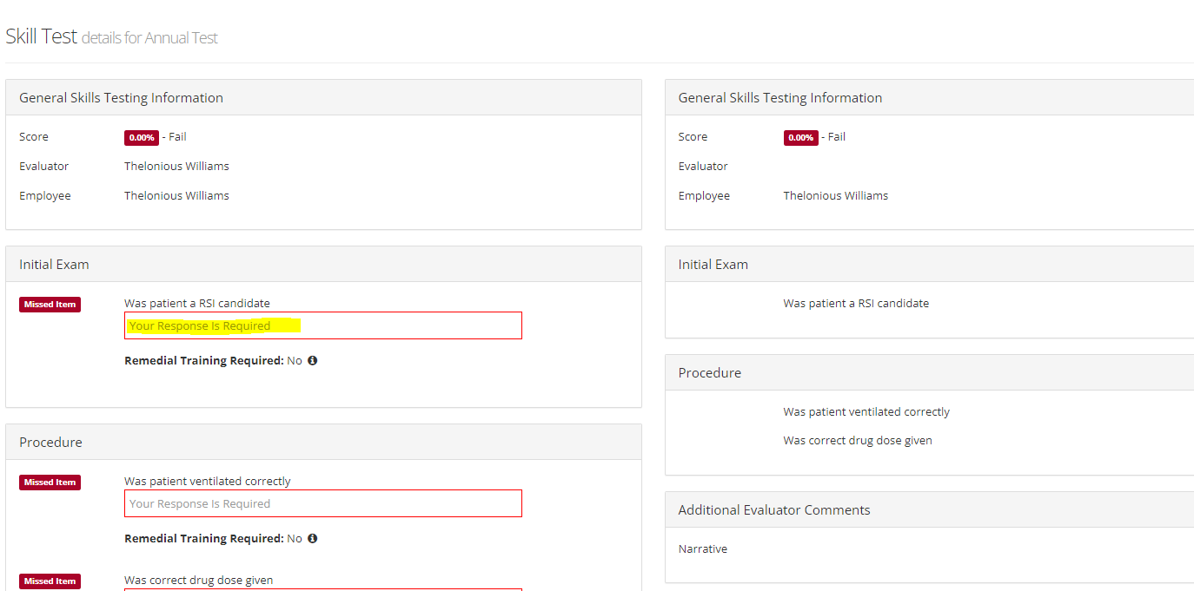Select the left General Skills Testing Information header
The height and width of the screenshot is (591, 1194).
click(121, 98)
